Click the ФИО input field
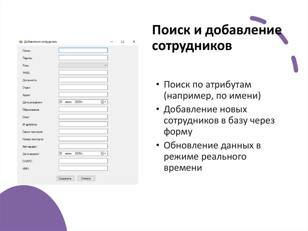The height and width of the screenshot is (231, 308). pos(83,72)
